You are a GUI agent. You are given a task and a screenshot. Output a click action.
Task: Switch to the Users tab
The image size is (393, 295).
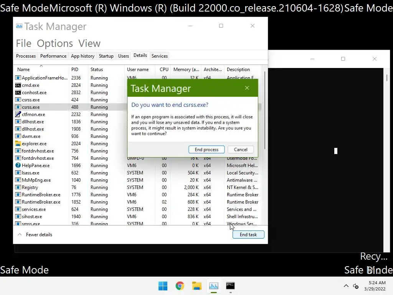coord(123,56)
